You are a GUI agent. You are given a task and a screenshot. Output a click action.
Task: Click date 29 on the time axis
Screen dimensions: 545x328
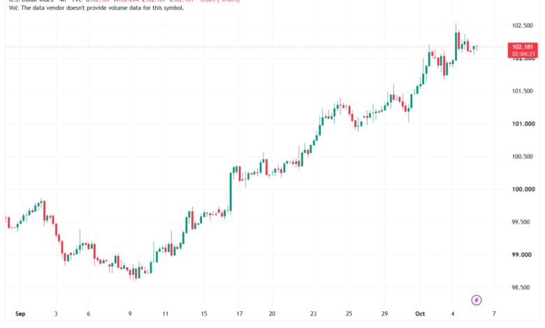384,314
